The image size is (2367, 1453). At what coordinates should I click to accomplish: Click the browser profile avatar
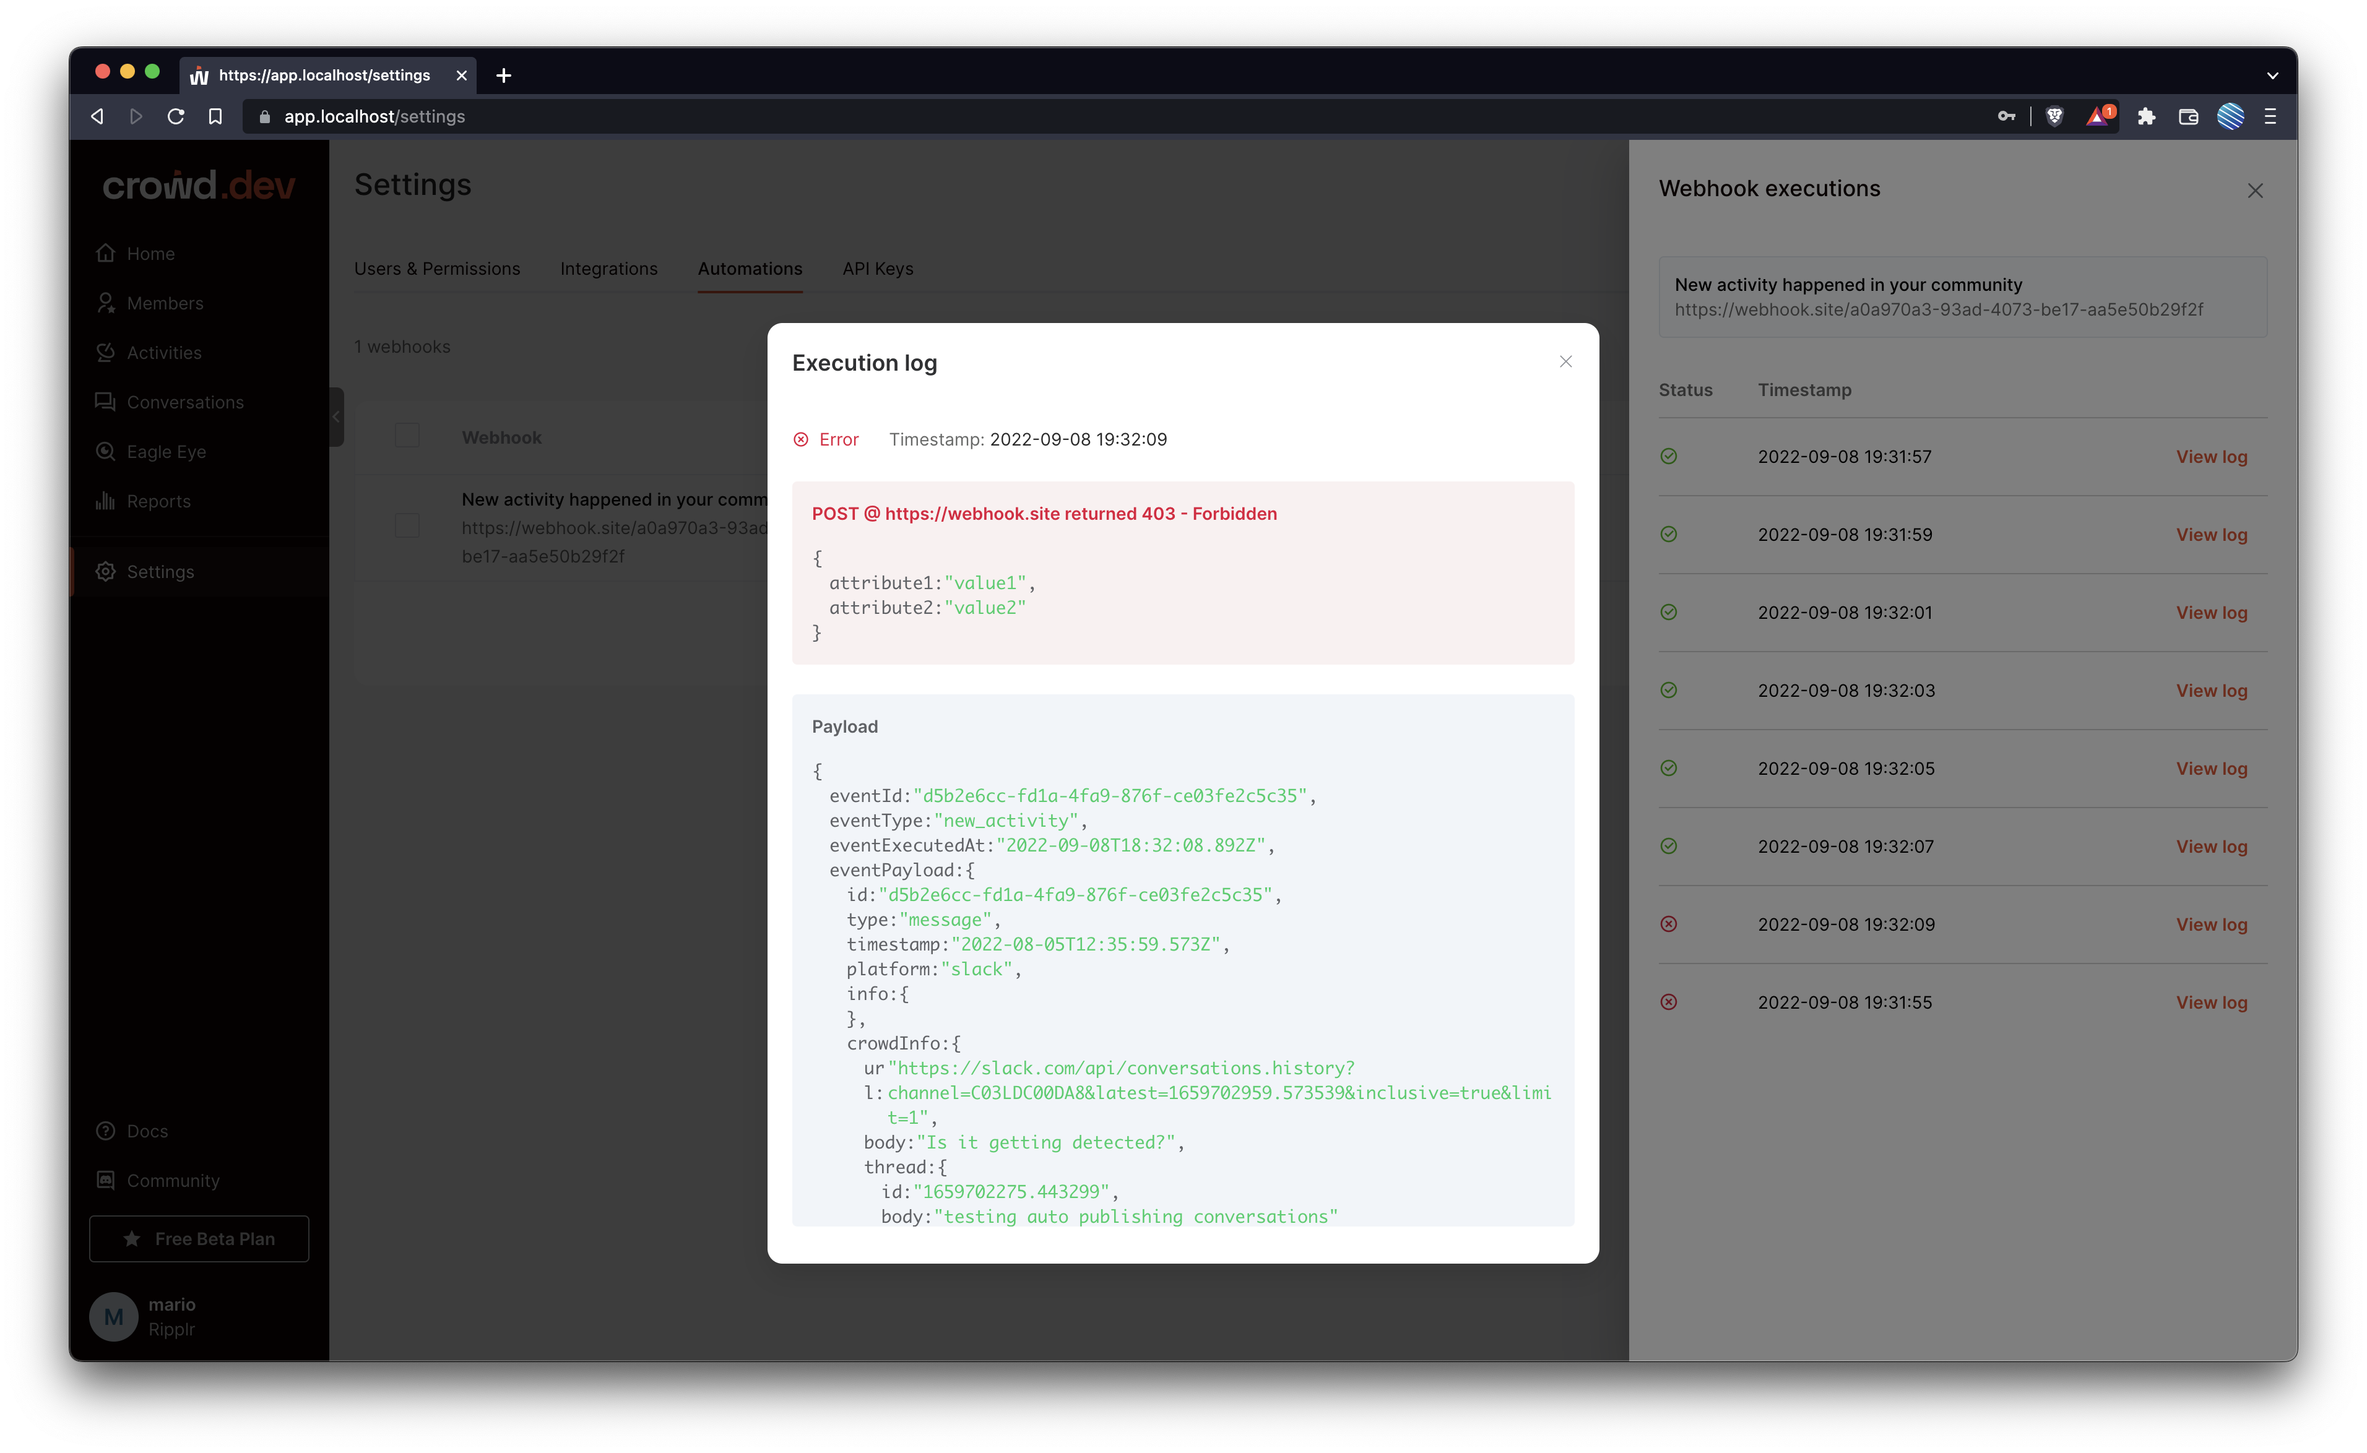pyautogui.click(x=2231, y=116)
